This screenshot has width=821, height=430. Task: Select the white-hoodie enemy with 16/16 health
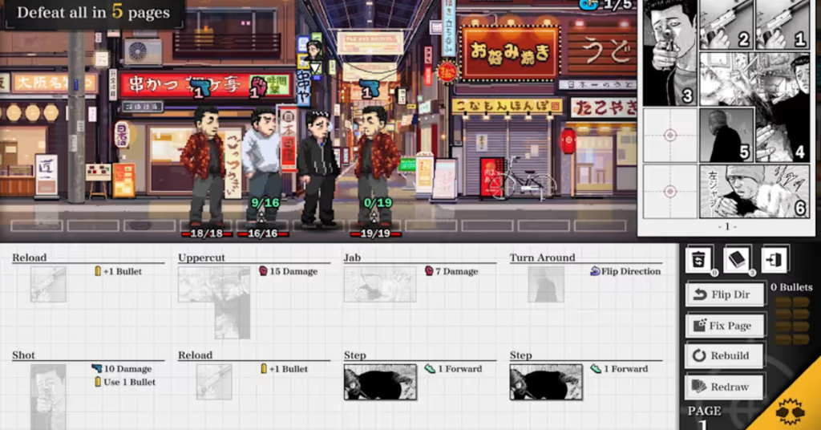point(262,165)
